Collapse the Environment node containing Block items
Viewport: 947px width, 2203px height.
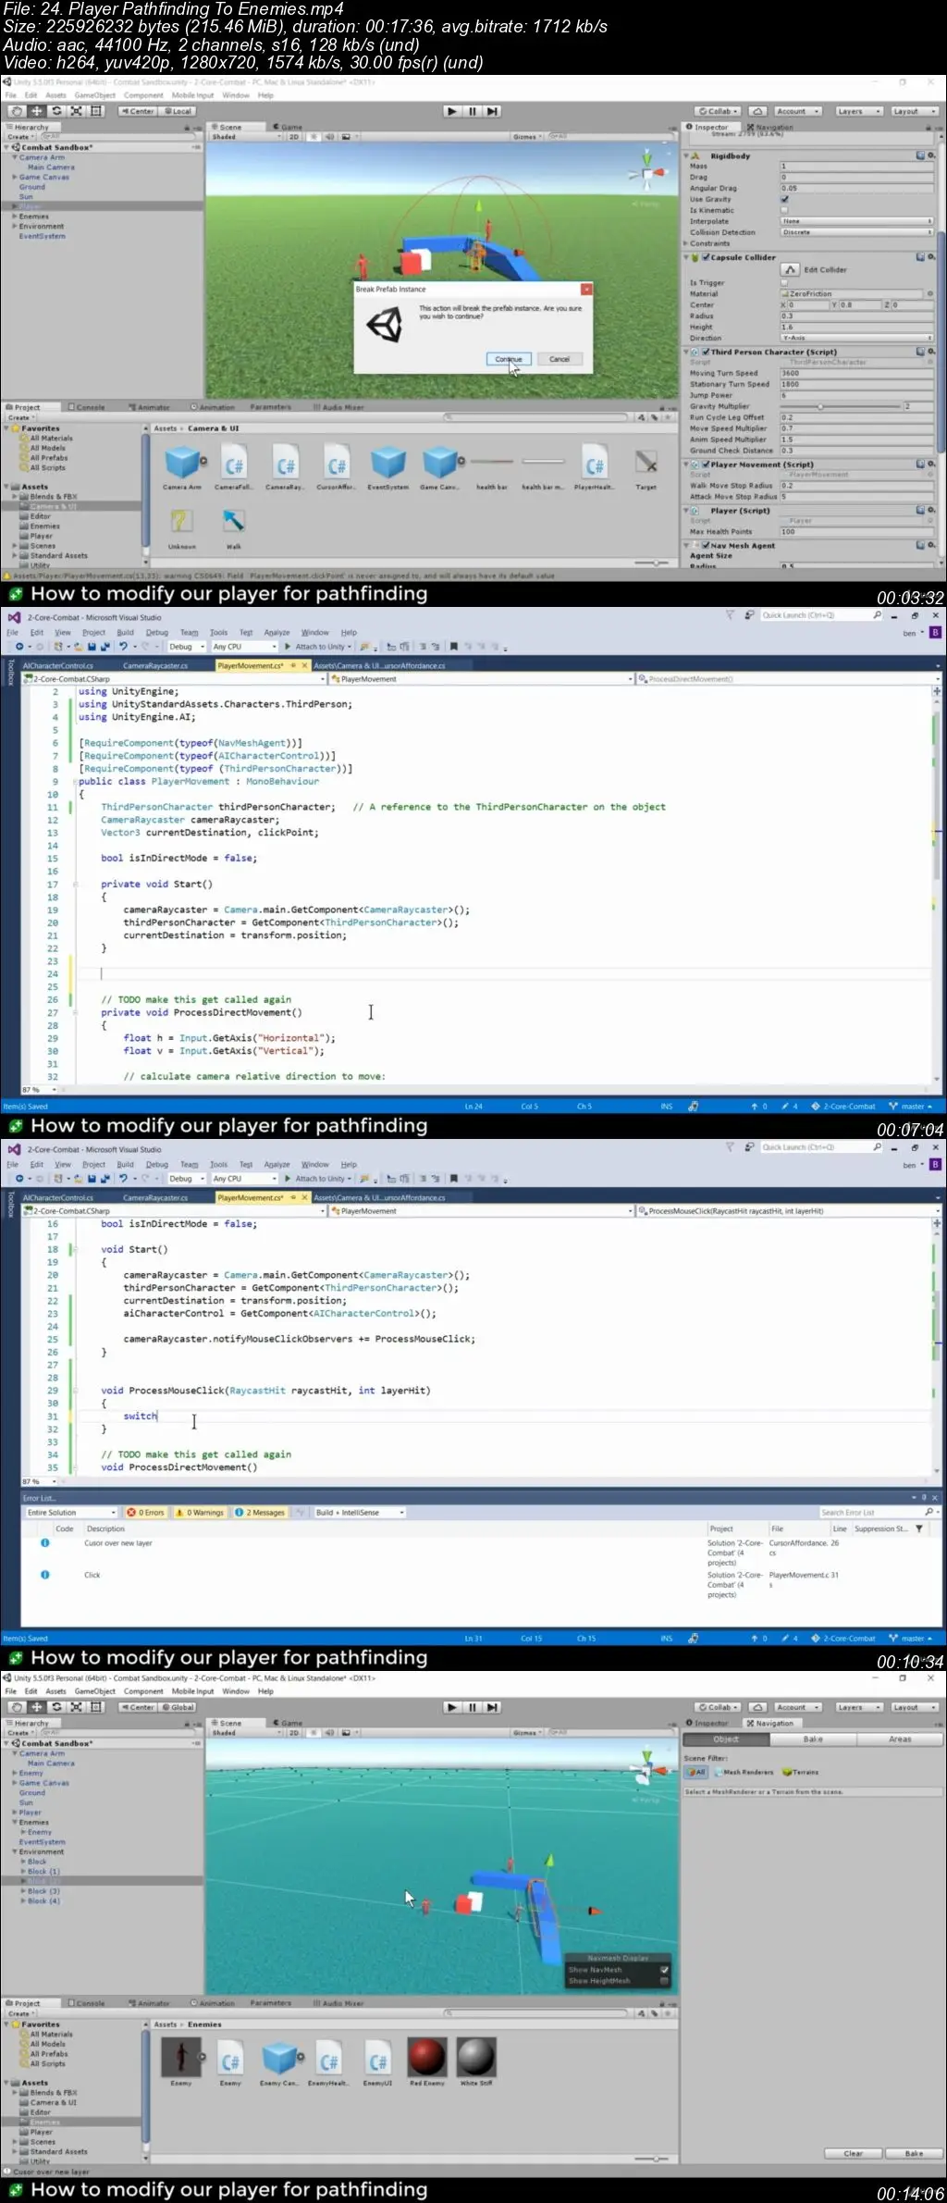pyautogui.click(x=16, y=1852)
